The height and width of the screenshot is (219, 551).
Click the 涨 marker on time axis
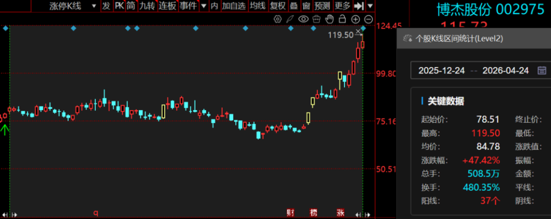point(340,212)
